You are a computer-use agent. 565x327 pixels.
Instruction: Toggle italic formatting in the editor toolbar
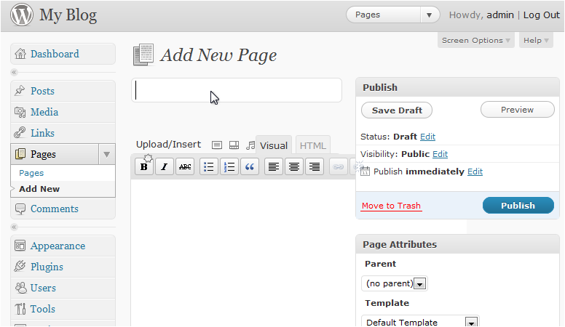click(x=165, y=166)
